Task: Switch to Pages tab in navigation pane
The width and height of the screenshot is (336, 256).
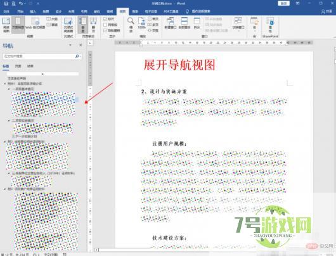Action: [18, 66]
